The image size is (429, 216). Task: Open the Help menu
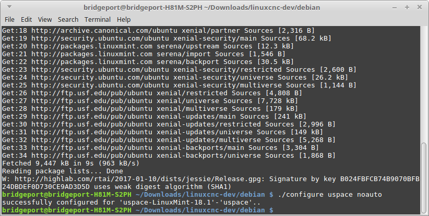124,19
